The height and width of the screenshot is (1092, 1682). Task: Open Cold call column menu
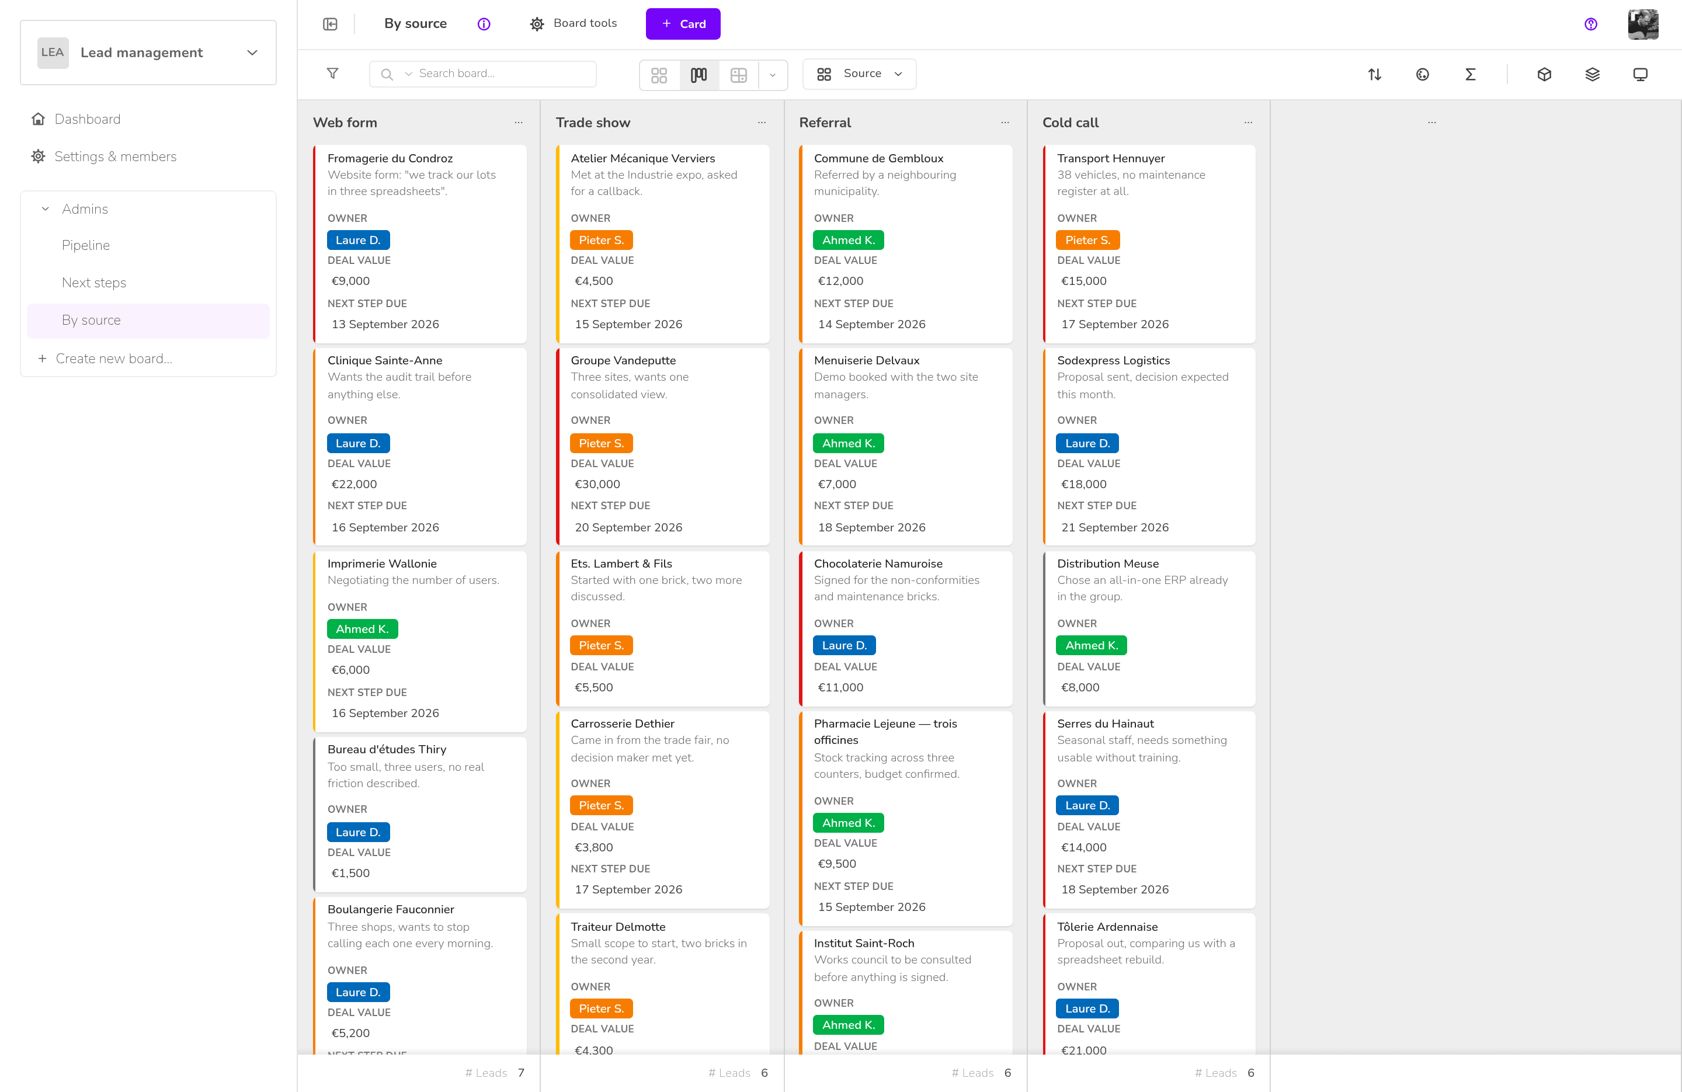click(1248, 122)
